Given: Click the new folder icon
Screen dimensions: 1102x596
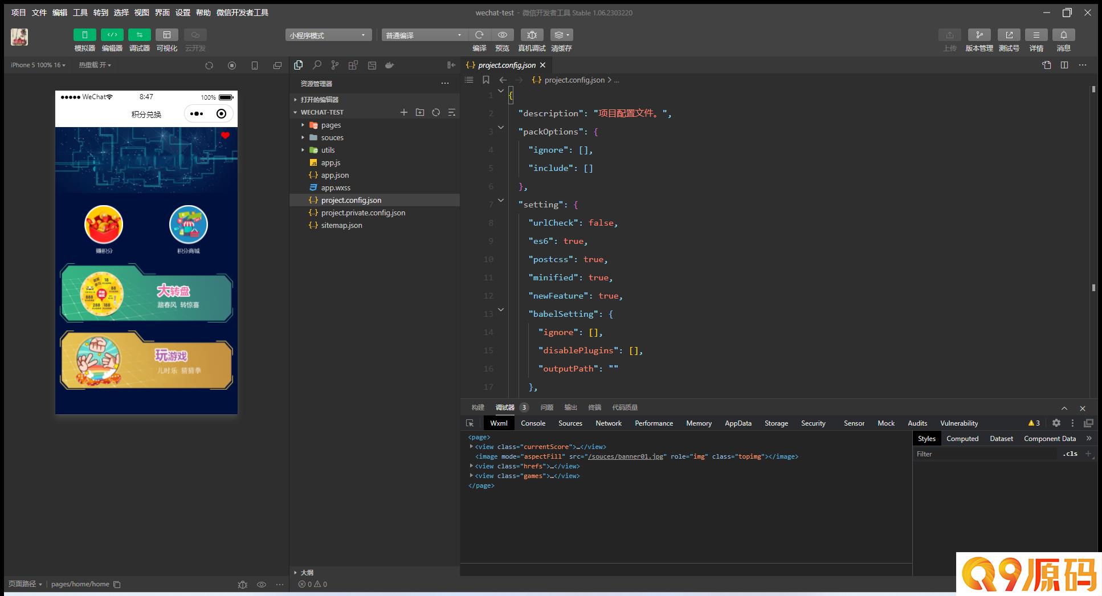Looking at the screenshot, I should coord(420,112).
